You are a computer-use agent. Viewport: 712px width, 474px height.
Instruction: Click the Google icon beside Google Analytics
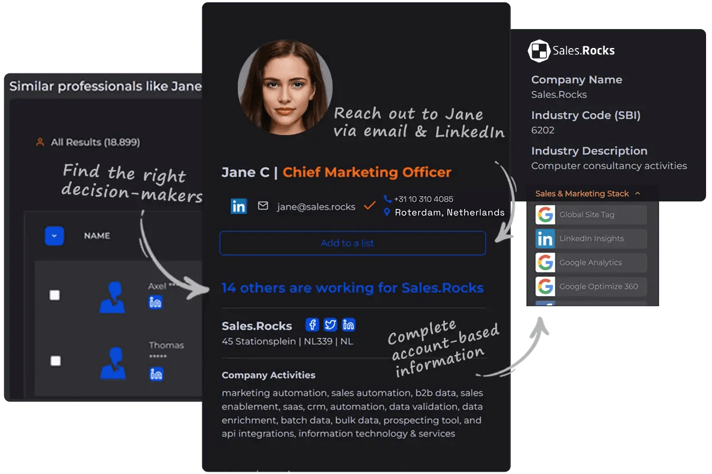pos(545,262)
